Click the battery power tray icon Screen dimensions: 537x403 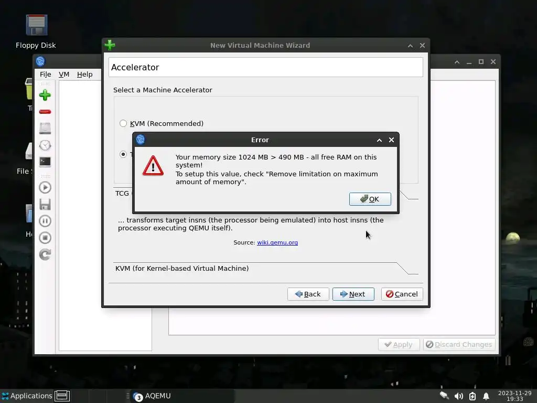click(x=472, y=396)
